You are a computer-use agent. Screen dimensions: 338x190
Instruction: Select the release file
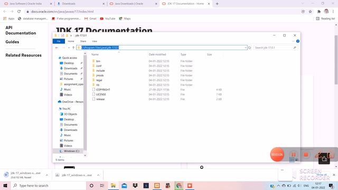100,99
